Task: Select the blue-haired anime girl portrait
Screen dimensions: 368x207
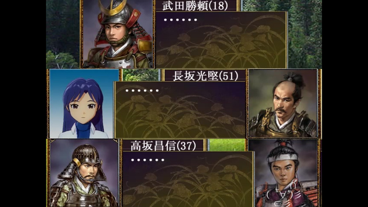Action: coord(84,103)
